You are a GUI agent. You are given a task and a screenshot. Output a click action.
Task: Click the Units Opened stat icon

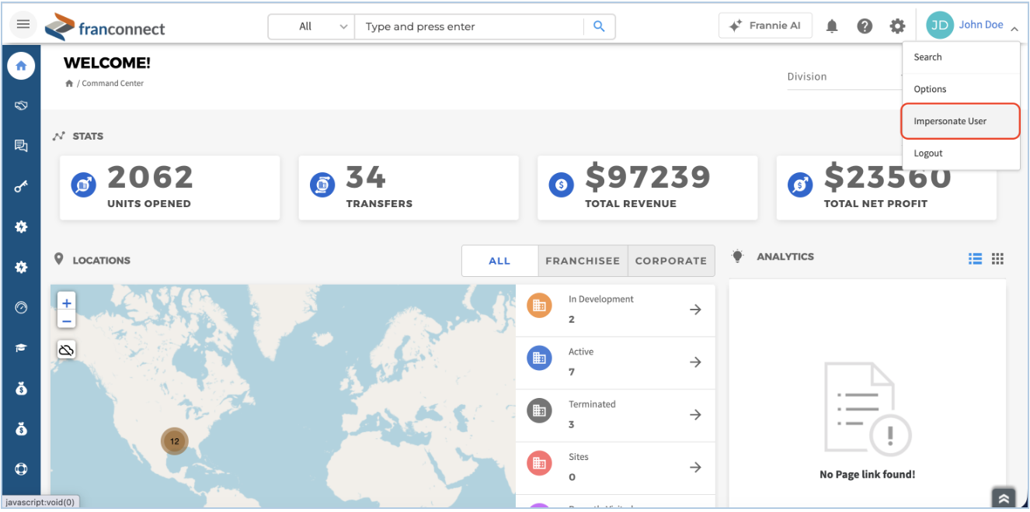[84, 185]
